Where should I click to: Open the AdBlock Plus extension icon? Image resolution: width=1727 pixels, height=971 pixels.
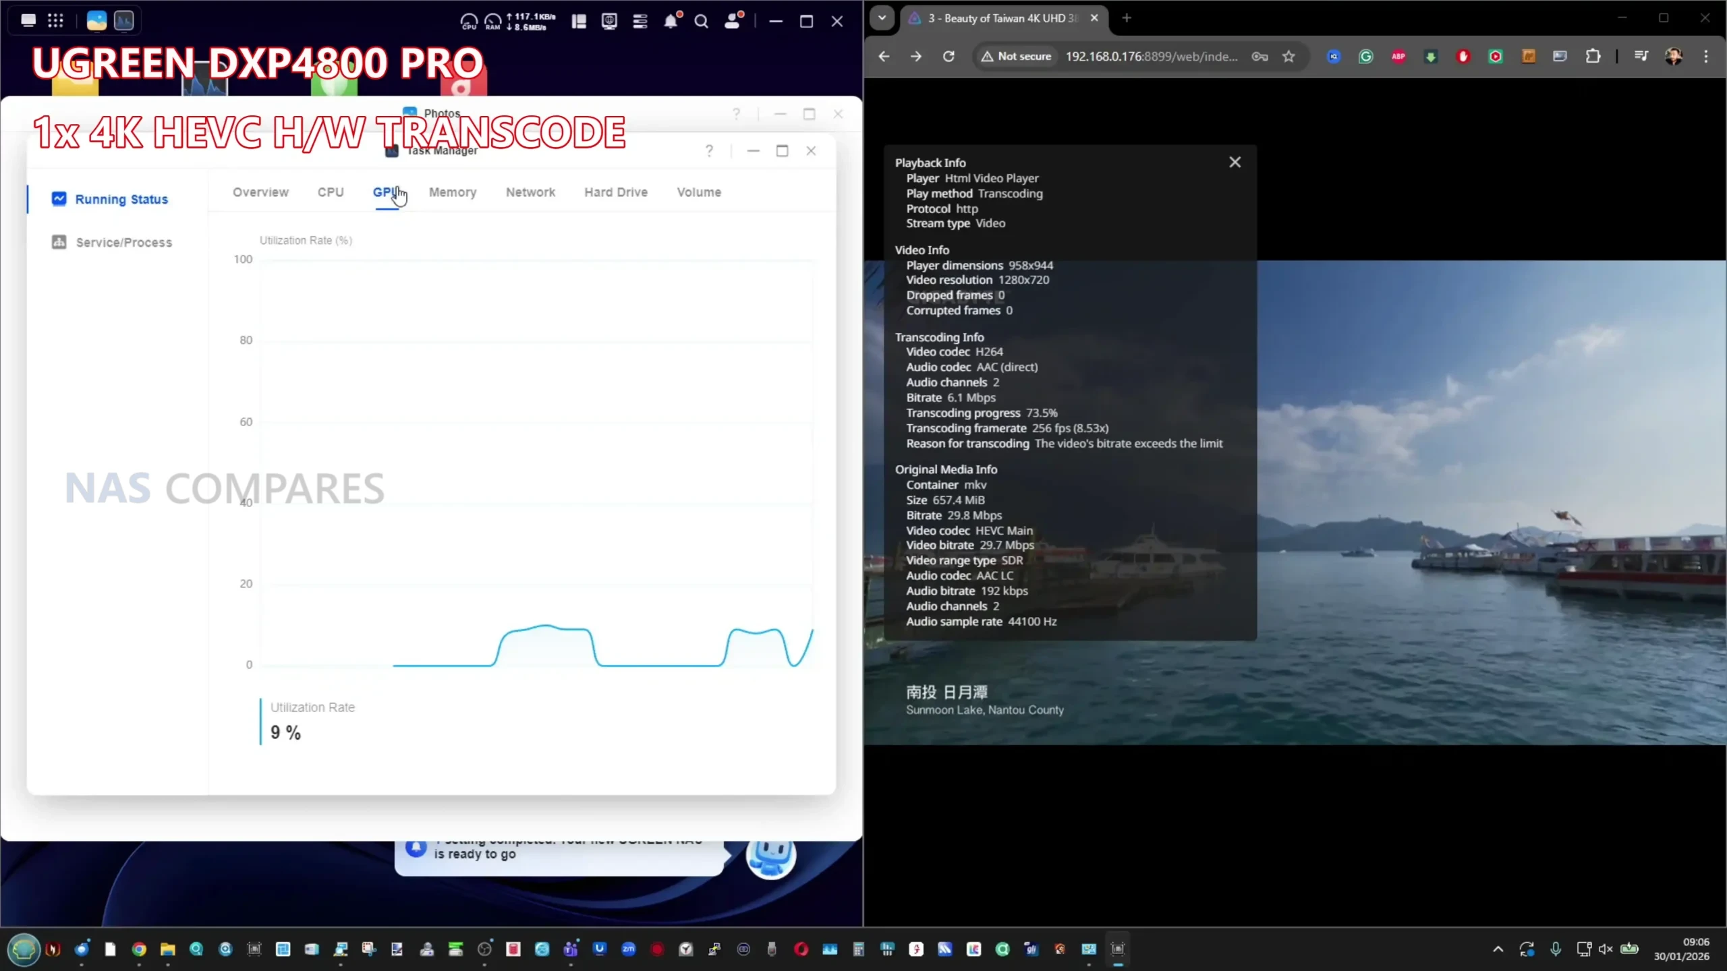1398,57
